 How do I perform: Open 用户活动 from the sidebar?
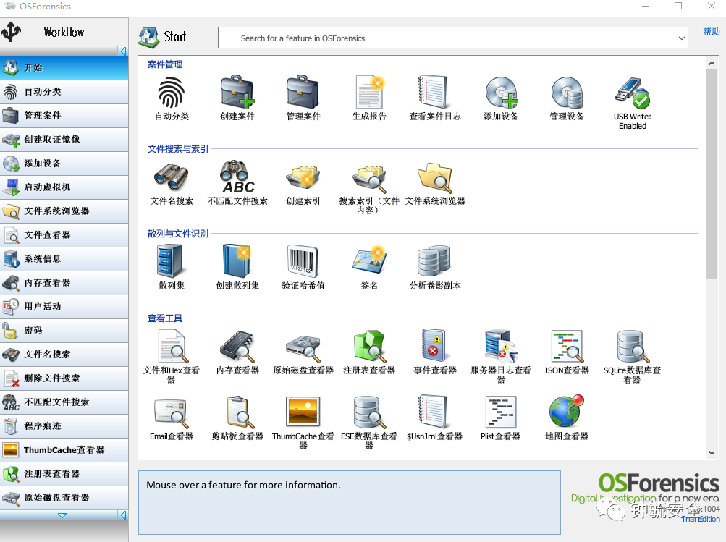pos(64,306)
